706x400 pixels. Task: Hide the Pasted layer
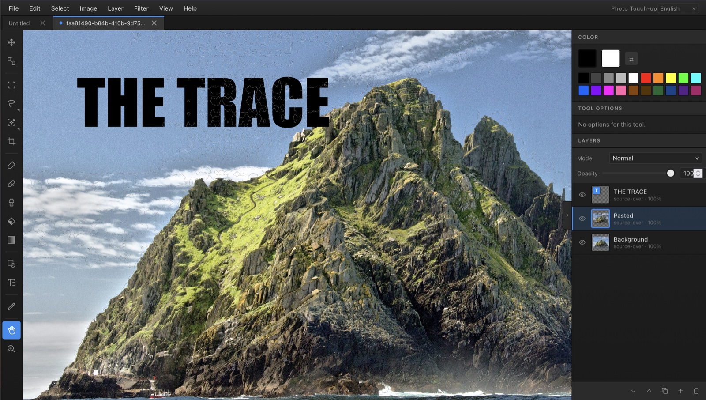coord(582,219)
